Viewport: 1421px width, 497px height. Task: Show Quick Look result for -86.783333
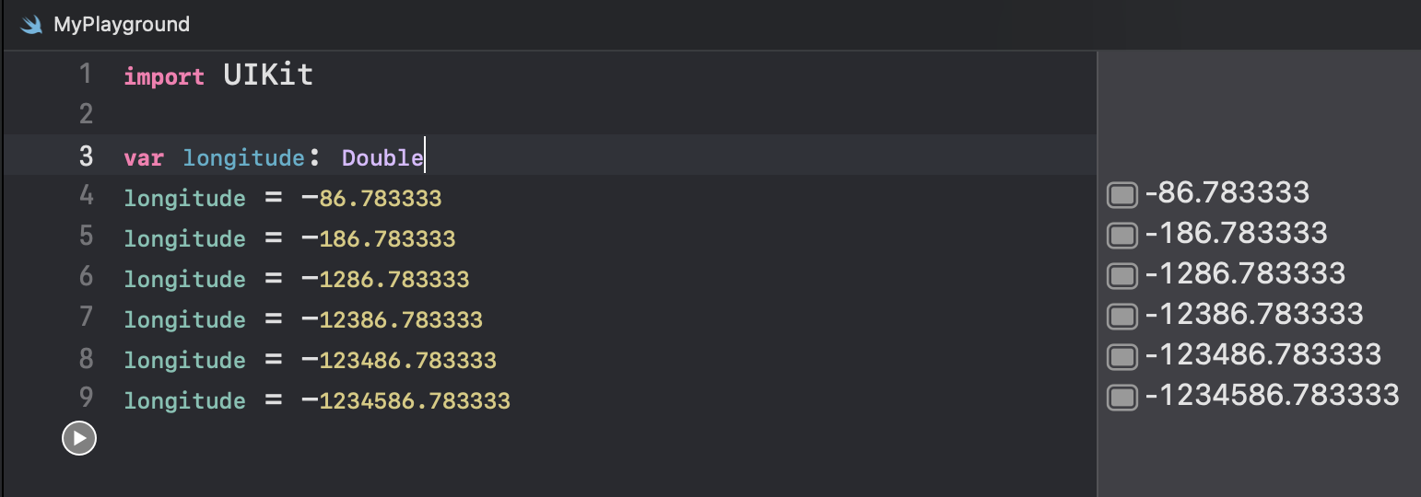tap(1122, 194)
